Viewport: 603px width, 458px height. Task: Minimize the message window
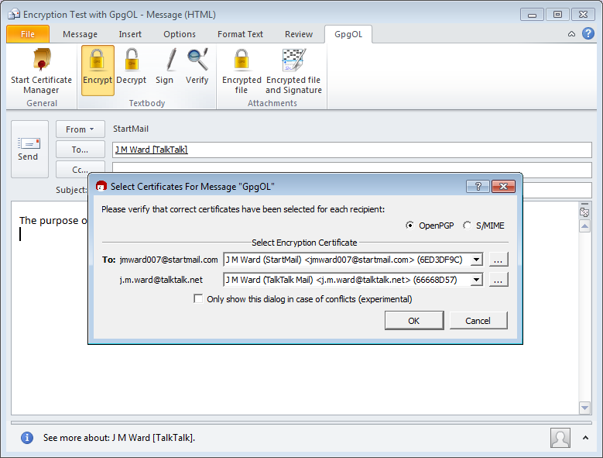tap(532, 15)
